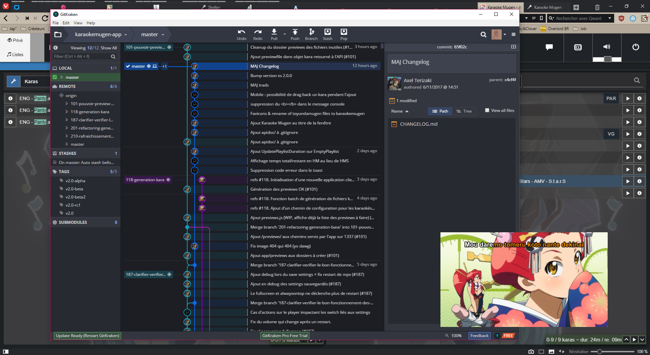Switch file view to Tree
Screen dimensions: 650x355
pyautogui.click(x=464, y=111)
